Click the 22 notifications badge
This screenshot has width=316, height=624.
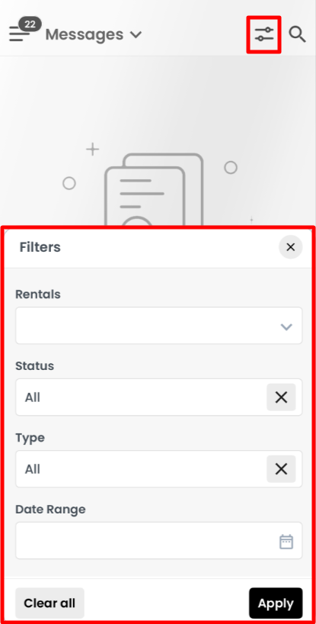30,24
